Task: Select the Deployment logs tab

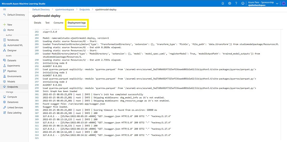Action: click(77, 23)
